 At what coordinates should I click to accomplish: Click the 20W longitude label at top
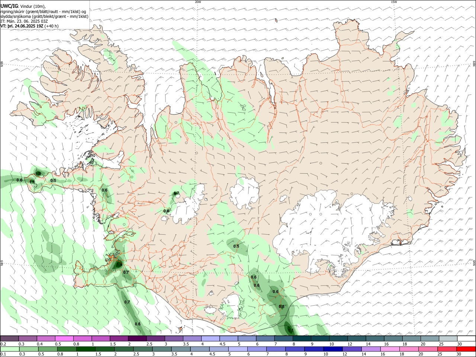point(198,2)
